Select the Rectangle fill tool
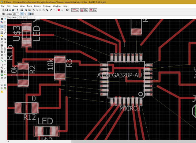Image resolution: width=196 pixels, height=143 pixels. pyautogui.click(x=2, y=72)
